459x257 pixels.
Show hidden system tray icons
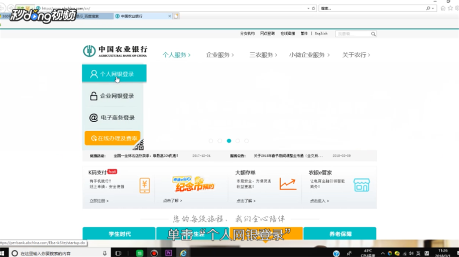point(383,253)
